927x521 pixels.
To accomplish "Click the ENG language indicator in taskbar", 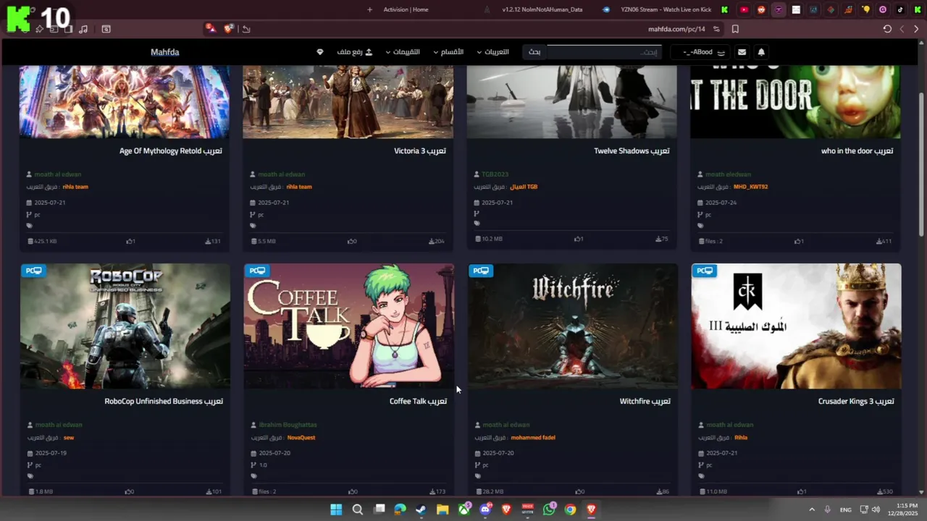I will [x=845, y=510].
